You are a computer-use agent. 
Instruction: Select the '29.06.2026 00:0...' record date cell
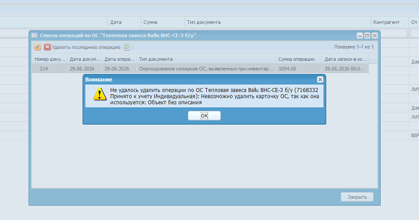coord(345,69)
